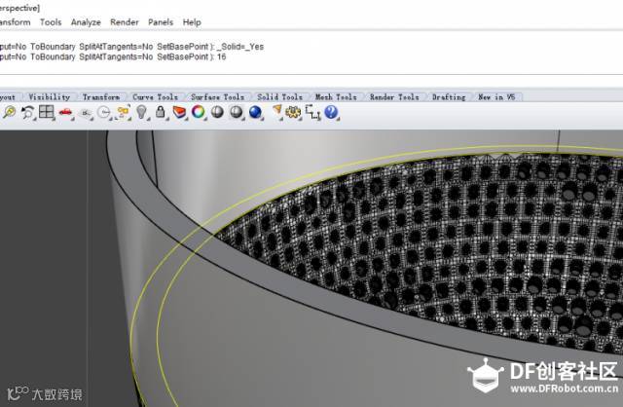Click the Edit Layers icon
This screenshot has width=623, height=407.
pos(179,113)
